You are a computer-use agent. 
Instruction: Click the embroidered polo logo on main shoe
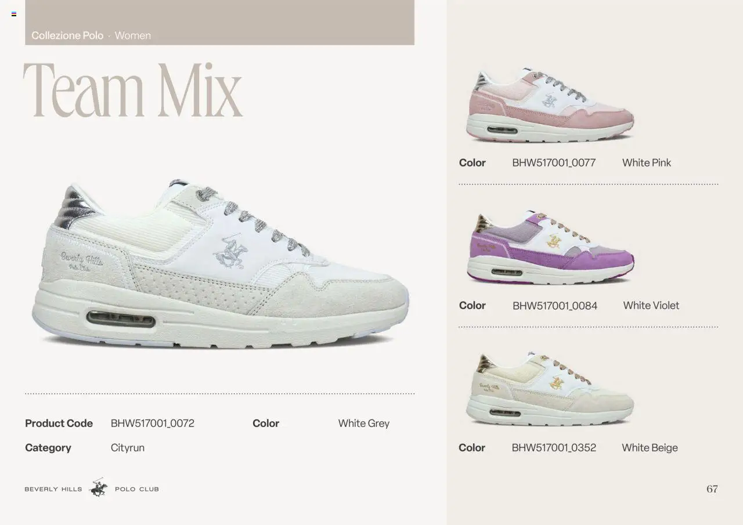coord(230,252)
